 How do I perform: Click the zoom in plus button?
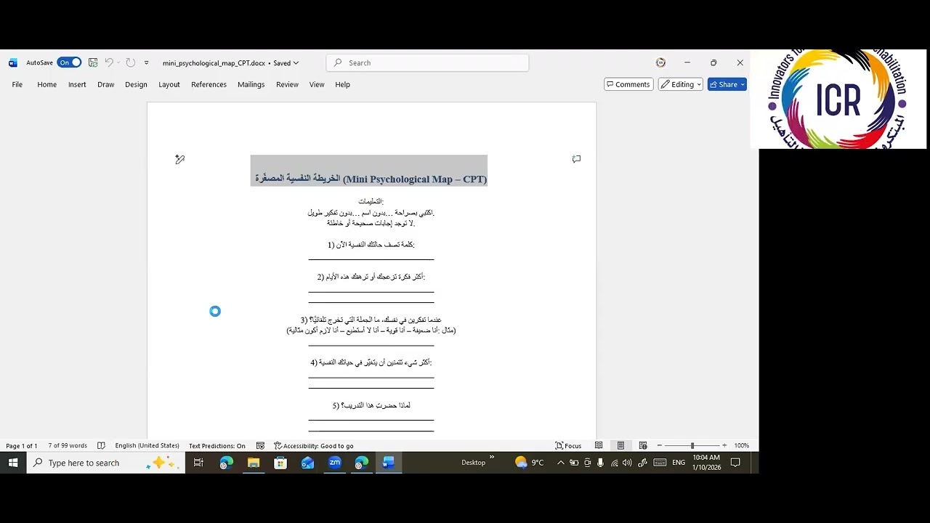click(724, 445)
